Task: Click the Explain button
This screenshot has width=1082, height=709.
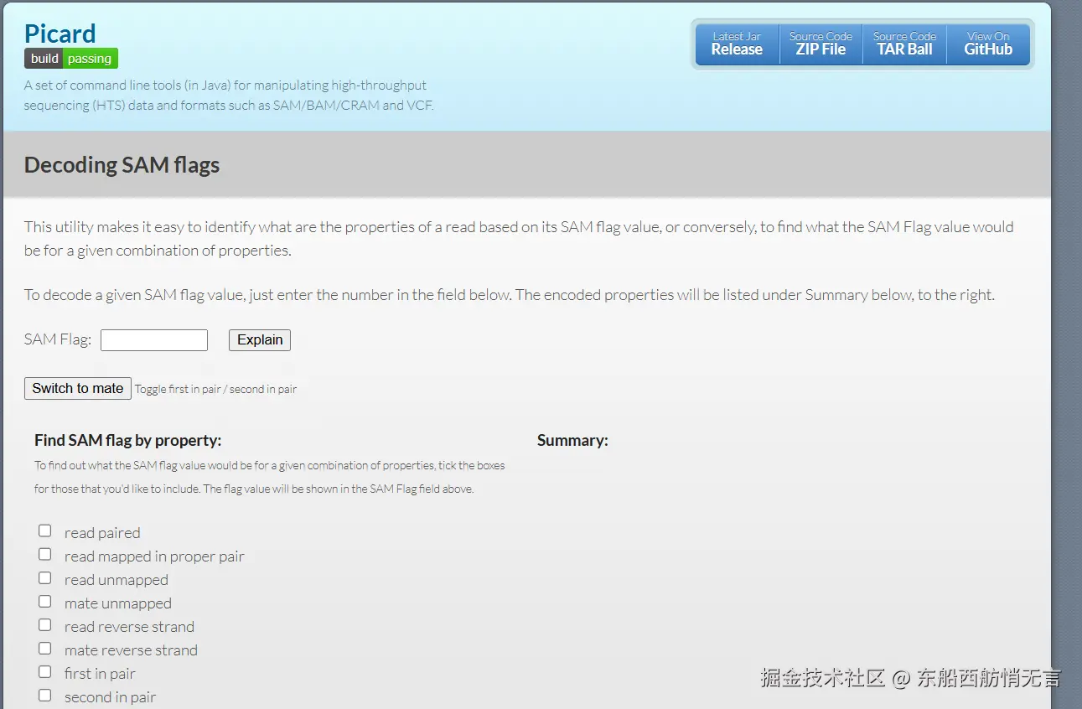Action: (260, 340)
